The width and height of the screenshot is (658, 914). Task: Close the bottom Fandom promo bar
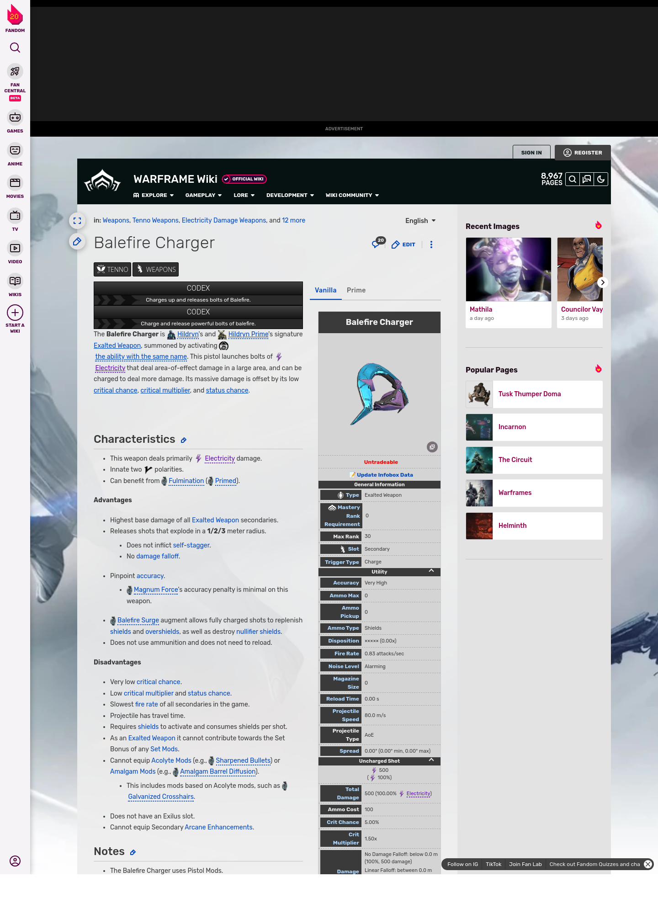(648, 864)
